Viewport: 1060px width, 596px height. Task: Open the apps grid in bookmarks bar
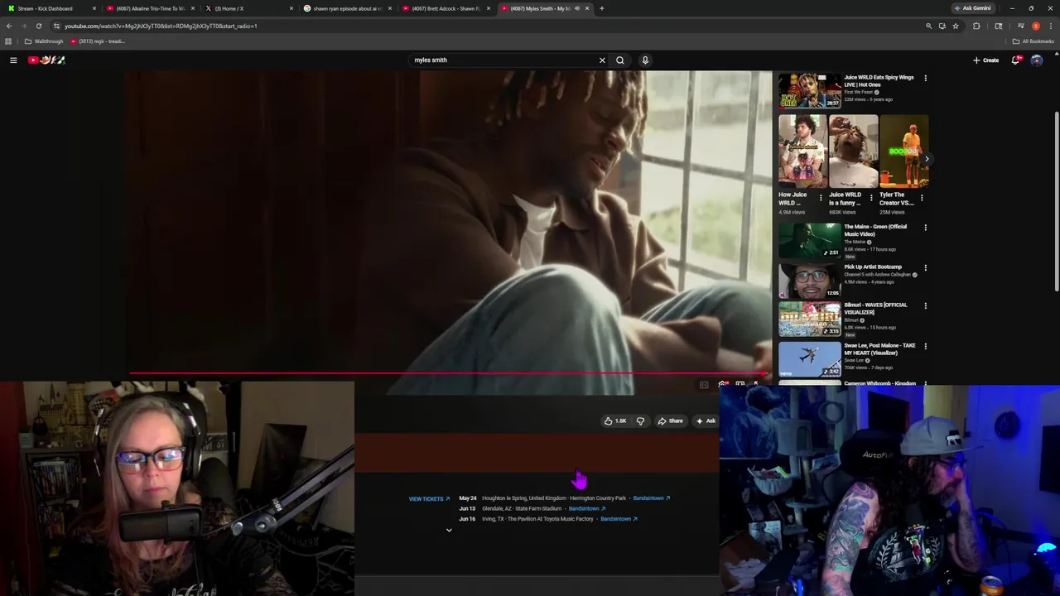click(x=8, y=41)
